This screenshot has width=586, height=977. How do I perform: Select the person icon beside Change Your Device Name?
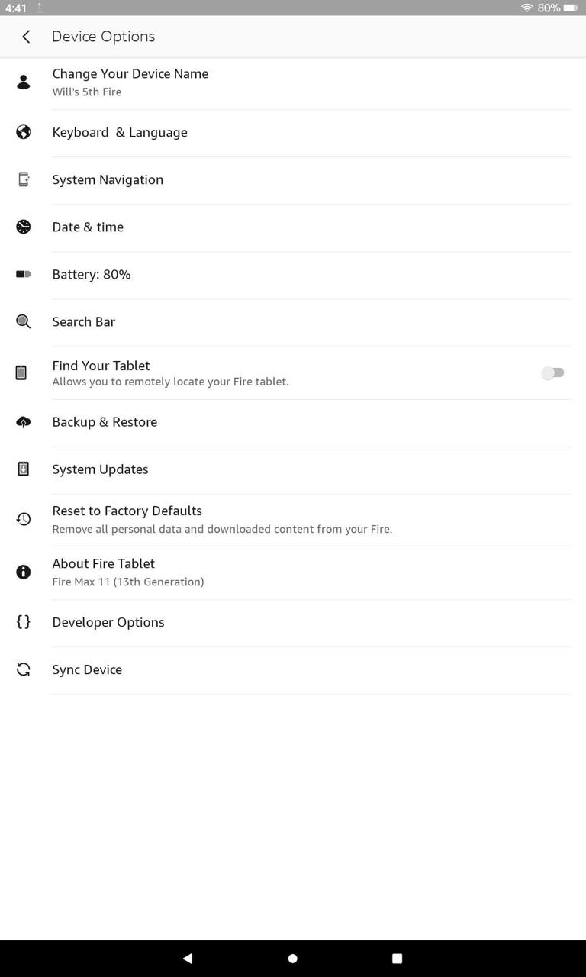pyautogui.click(x=24, y=81)
